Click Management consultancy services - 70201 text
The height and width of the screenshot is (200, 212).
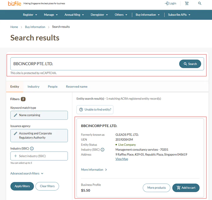pyautogui.click(x=142, y=150)
